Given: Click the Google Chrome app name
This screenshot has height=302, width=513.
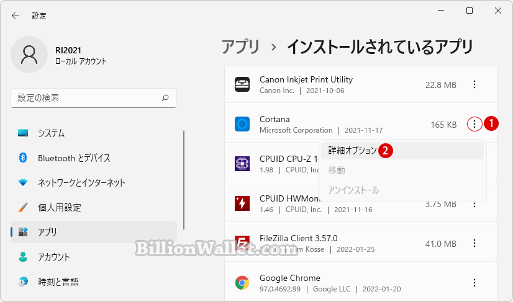Looking at the screenshot, I should (290, 278).
